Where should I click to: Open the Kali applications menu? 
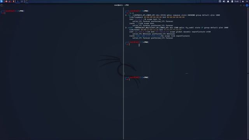(x=2, y=1)
